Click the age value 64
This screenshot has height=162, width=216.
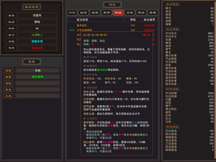pos(37,28)
